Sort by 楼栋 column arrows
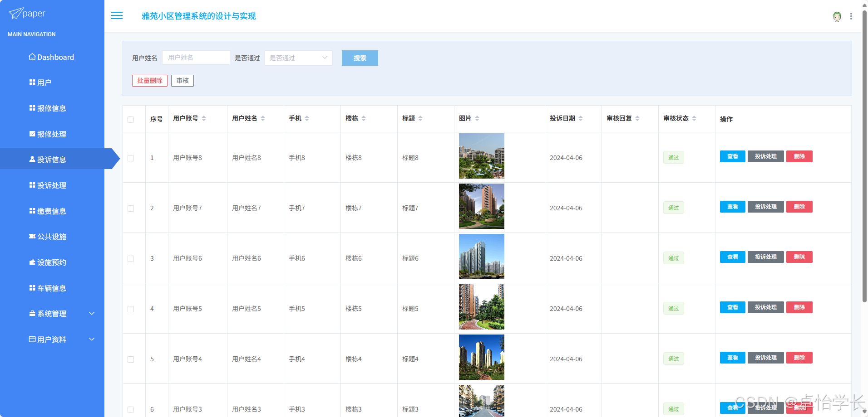 point(364,118)
